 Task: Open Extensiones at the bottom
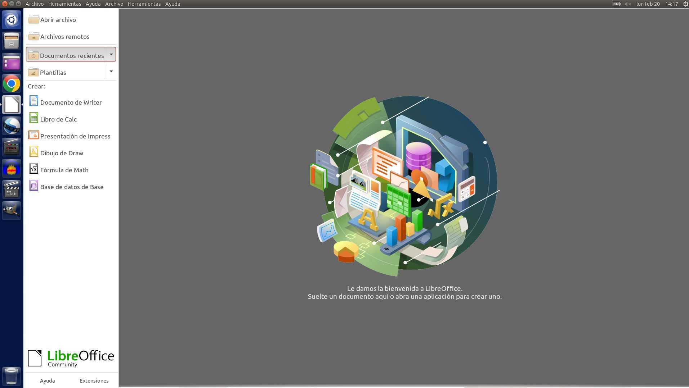tap(94, 380)
